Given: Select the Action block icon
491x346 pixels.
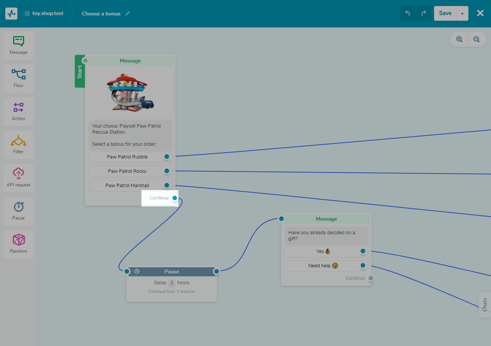Looking at the screenshot, I should [18, 111].
